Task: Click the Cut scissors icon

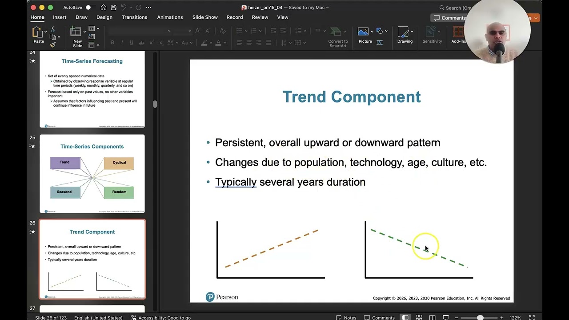Action: [52, 29]
